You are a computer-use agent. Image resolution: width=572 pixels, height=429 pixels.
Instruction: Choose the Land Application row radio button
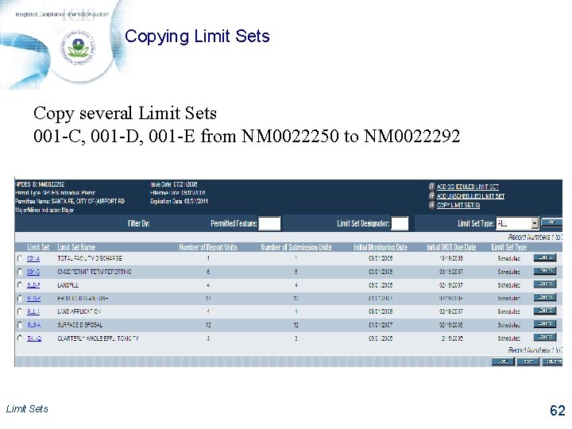pos(20,311)
